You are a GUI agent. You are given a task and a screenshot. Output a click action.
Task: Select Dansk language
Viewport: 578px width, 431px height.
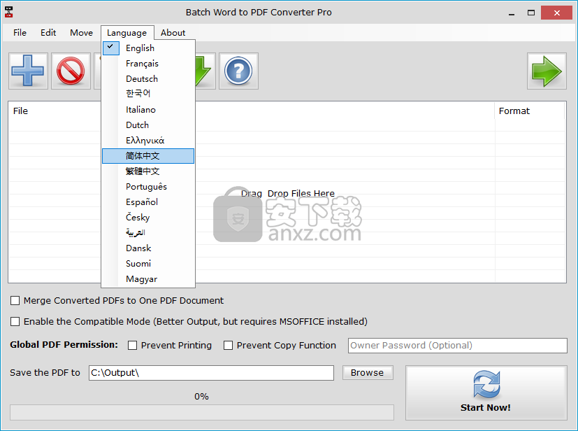point(148,248)
